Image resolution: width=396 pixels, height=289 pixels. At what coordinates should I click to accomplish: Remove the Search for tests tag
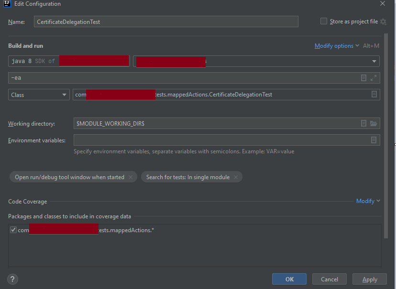[235, 177]
